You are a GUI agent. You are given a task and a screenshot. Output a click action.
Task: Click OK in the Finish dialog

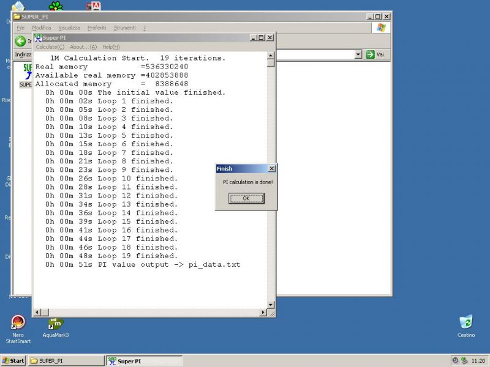click(x=246, y=198)
